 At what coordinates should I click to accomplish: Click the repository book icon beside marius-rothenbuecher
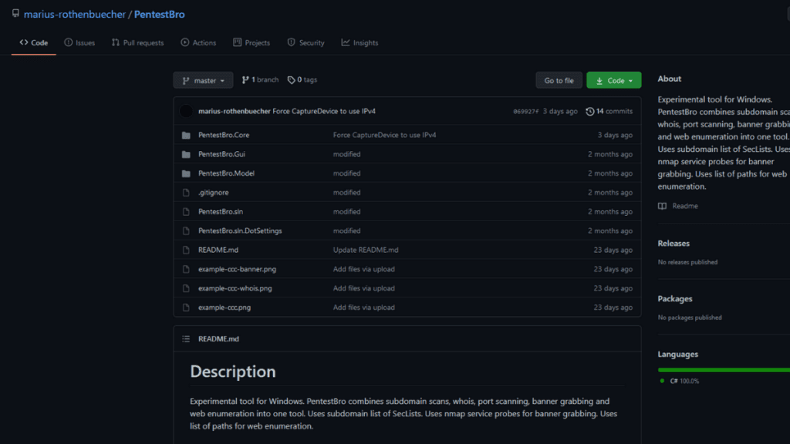15,14
